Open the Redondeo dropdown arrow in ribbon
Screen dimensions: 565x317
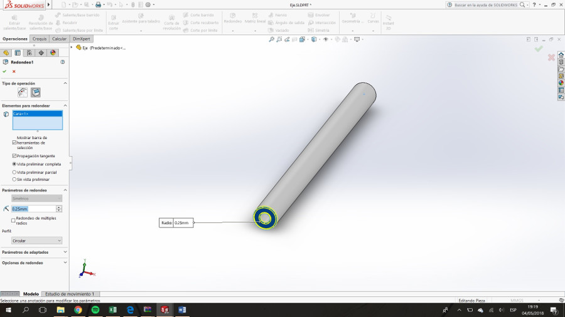pos(233,31)
